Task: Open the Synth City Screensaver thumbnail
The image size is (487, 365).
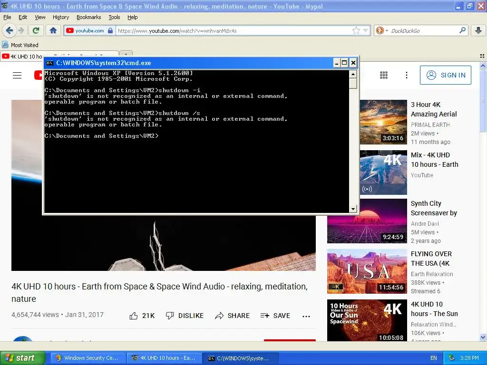Action: click(x=367, y=229)
